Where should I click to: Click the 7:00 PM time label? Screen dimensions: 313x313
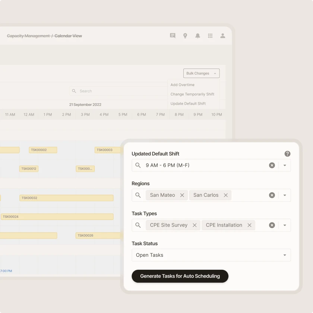tap(6, 271)
